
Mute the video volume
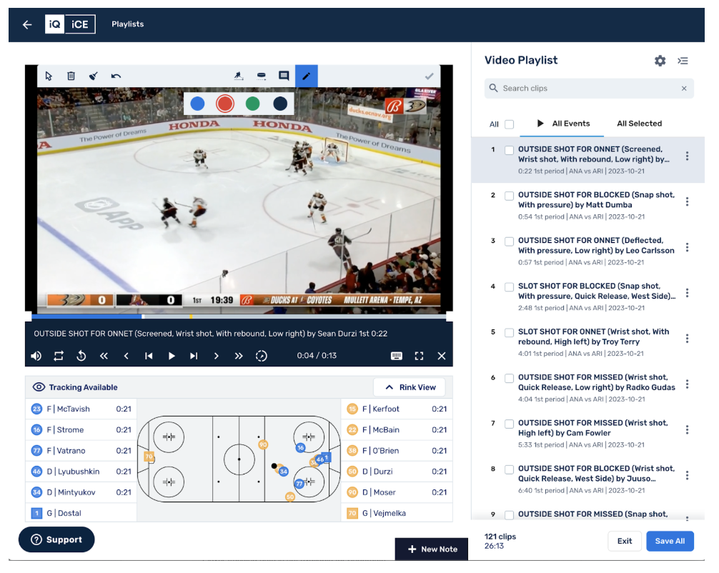tap(36, 357)
